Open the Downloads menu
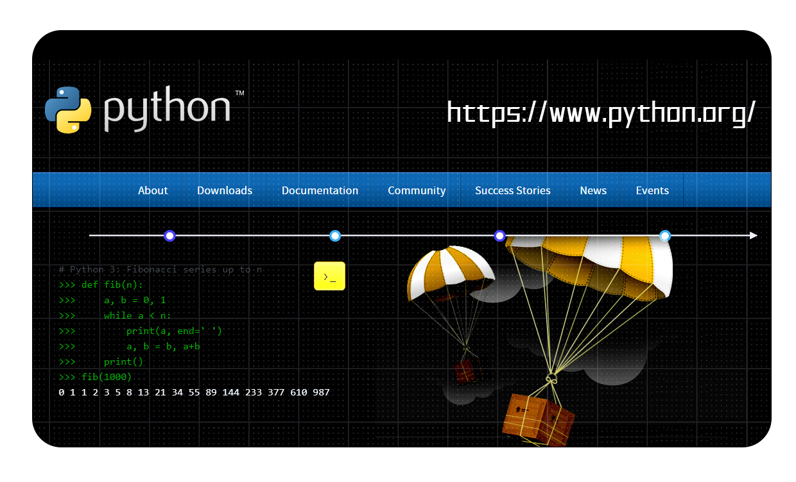The image size is (796, 482). click(x=225, y=190)
